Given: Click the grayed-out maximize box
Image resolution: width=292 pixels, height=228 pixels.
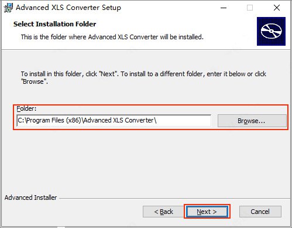Looking at the screenshot, I should 250,8.
